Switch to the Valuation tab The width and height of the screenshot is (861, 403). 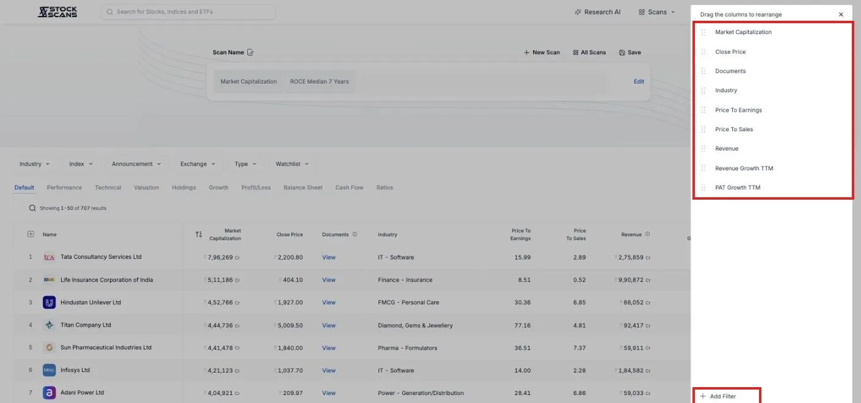(147, 187)
